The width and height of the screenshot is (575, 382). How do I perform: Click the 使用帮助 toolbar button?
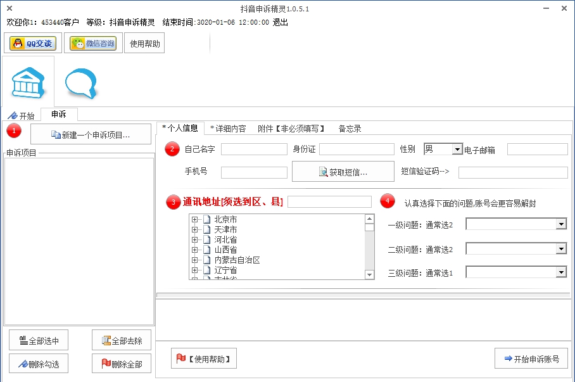pyautogui.click(x=144, y=43)
